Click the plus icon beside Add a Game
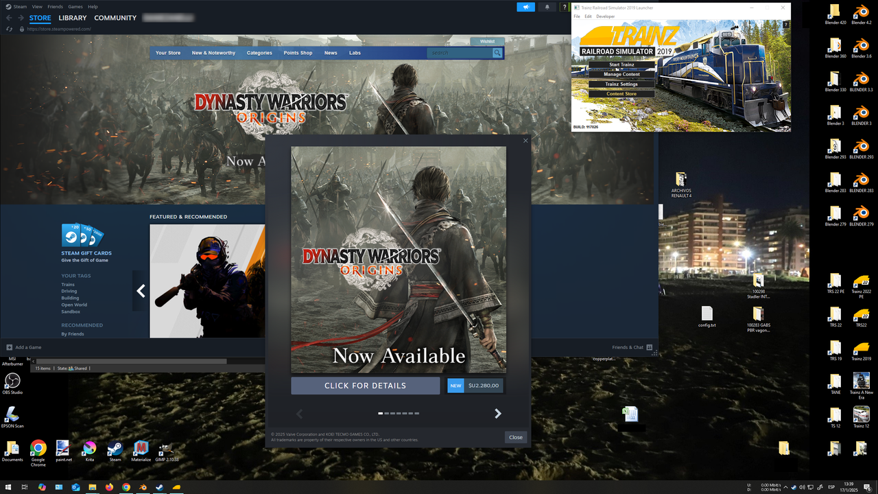The height and width of the screenshot is (494, 878). (10, 347)
